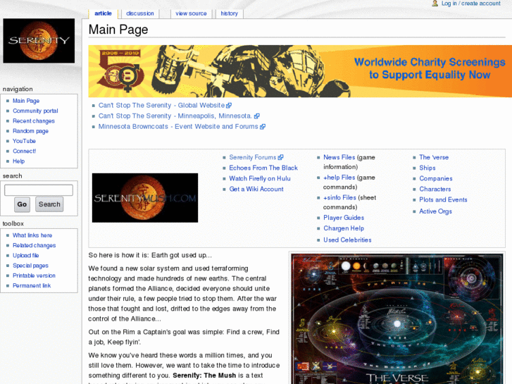512x384 pixels.
Task: Open Recent changes link
Action: click(34, 121)
